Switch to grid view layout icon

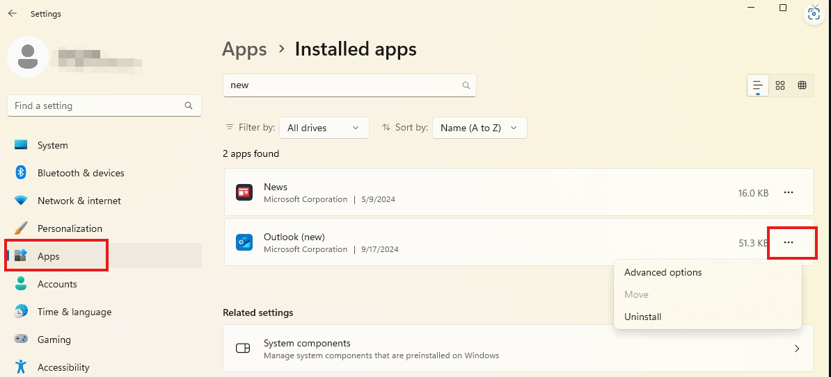(780, 85)
